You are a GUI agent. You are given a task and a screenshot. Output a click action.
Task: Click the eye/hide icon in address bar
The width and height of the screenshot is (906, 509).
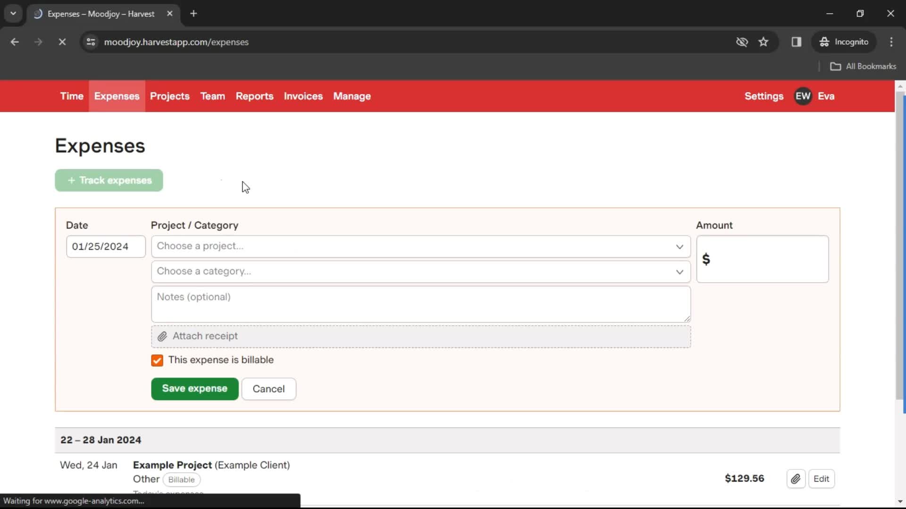[x=742, y=41]
